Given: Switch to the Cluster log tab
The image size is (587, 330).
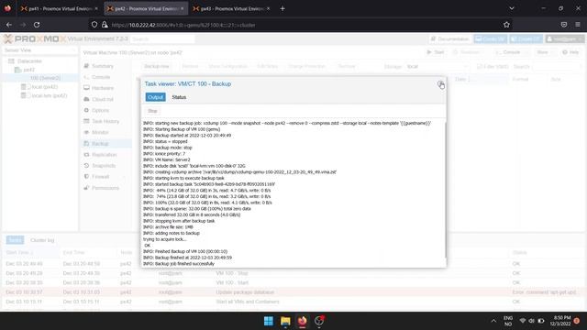Looking at the screenshot, I should click(x=42, y=240).
